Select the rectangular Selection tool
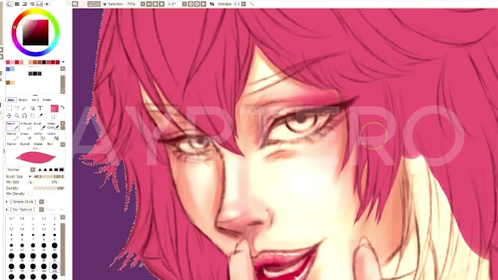This screenshot has height=280, width=498. click(9, 108)
